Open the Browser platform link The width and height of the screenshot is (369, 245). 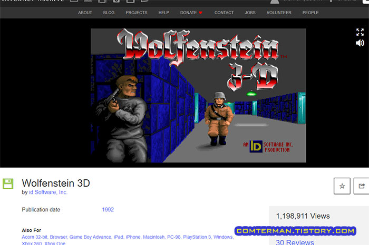pos(59,237)
